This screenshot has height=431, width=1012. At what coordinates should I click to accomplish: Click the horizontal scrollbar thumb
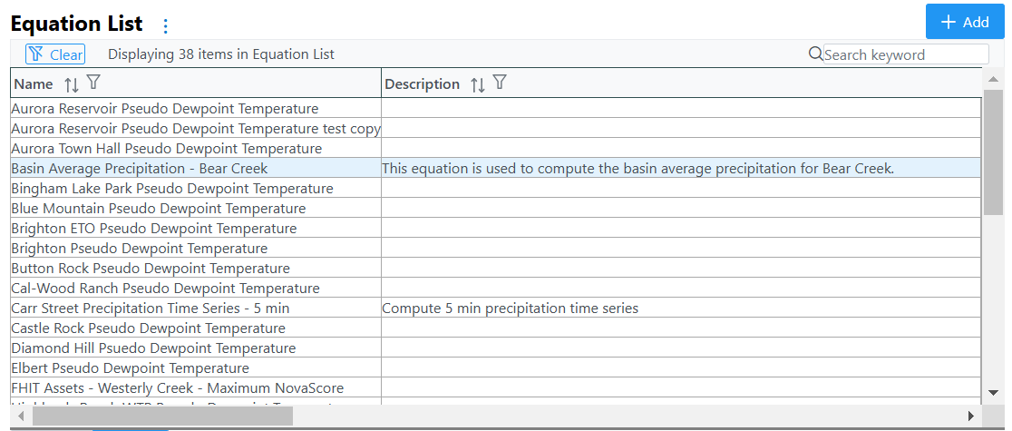pos(162,416)
